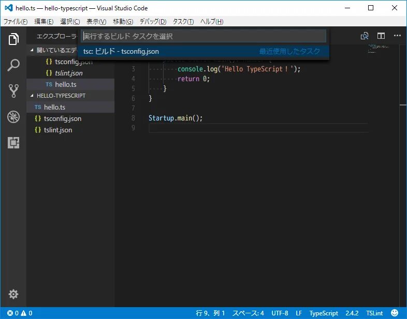Open the ファイル(F) menu
The height and width of the screenshot is (319, 407).
(x=16, y=22)
